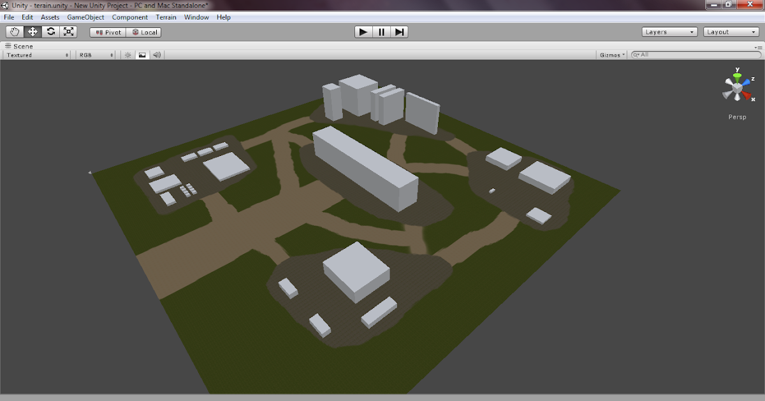The height and width of the screenshot is (401, 765).
Task: Click the blue Z axis cone on gizmo
Action: click(x=747, y=83)
